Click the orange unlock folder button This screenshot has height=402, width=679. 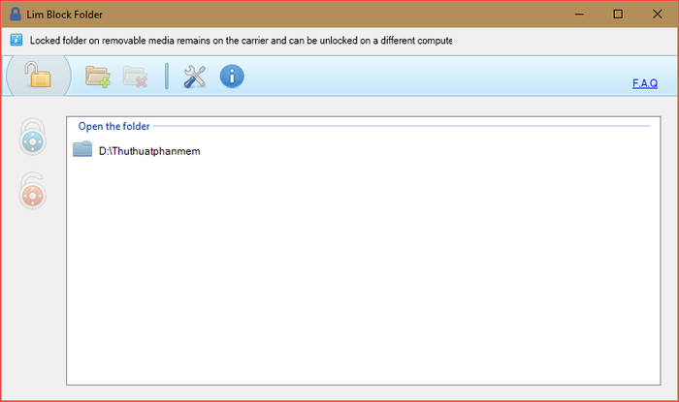(32, 191)
